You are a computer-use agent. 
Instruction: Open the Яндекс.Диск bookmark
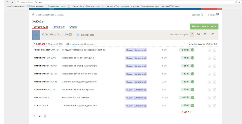click(x=78, y=7)
